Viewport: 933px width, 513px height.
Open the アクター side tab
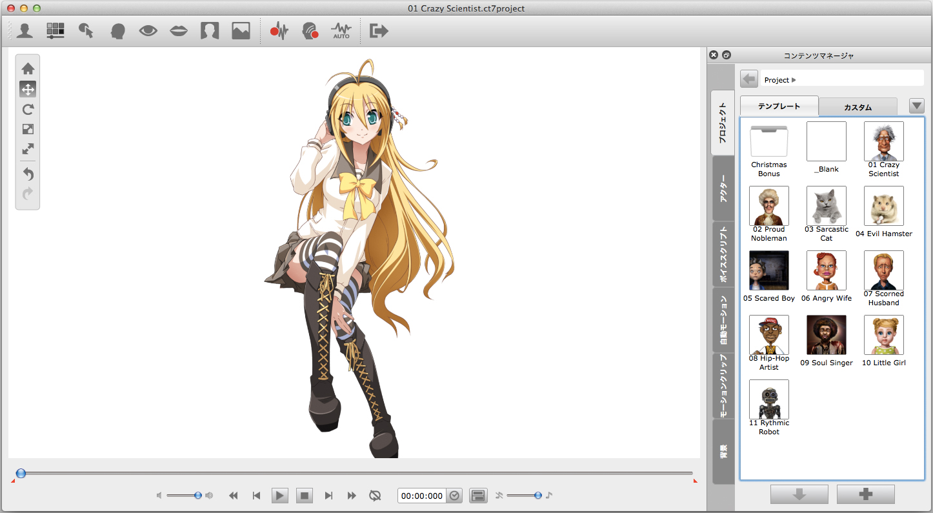point(723,188)
